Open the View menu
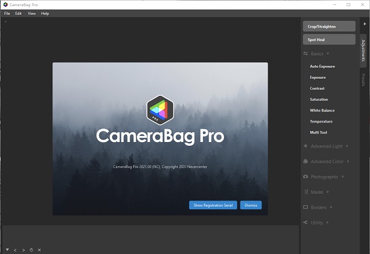 click(x=31, y=14)
